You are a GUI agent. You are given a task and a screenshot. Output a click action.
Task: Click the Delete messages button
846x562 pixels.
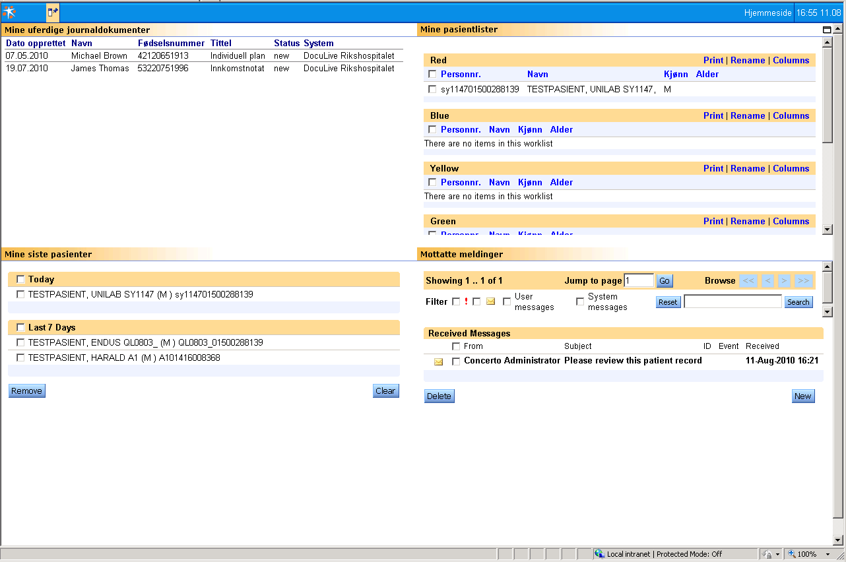pyautogui.click(x=439, y=396)
